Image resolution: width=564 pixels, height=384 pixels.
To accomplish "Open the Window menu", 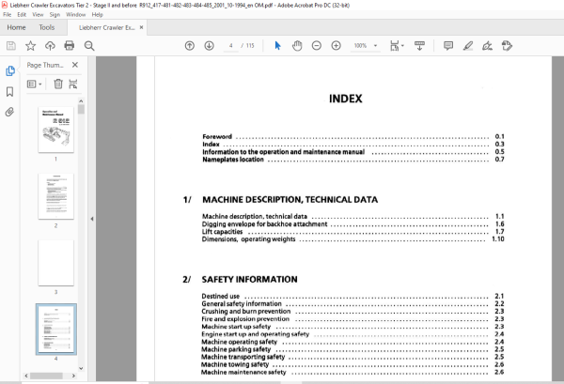I will point(76,15).
